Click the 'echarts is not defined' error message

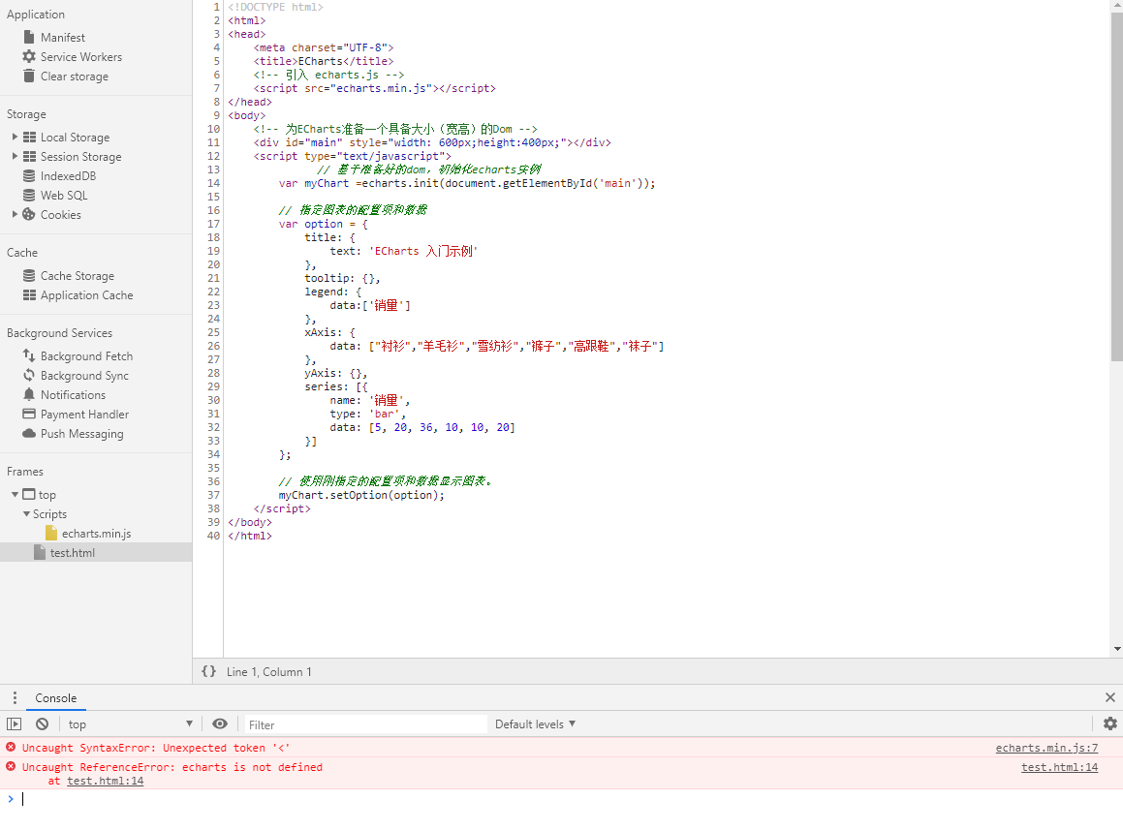pyautogui.click(x=172, y=767)
